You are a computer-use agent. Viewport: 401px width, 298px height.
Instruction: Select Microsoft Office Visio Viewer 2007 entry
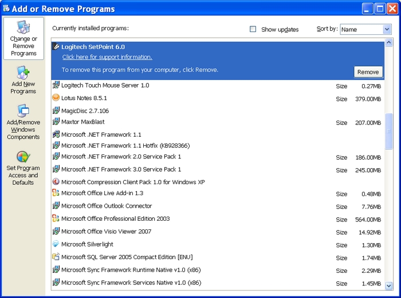click(106, 232)
